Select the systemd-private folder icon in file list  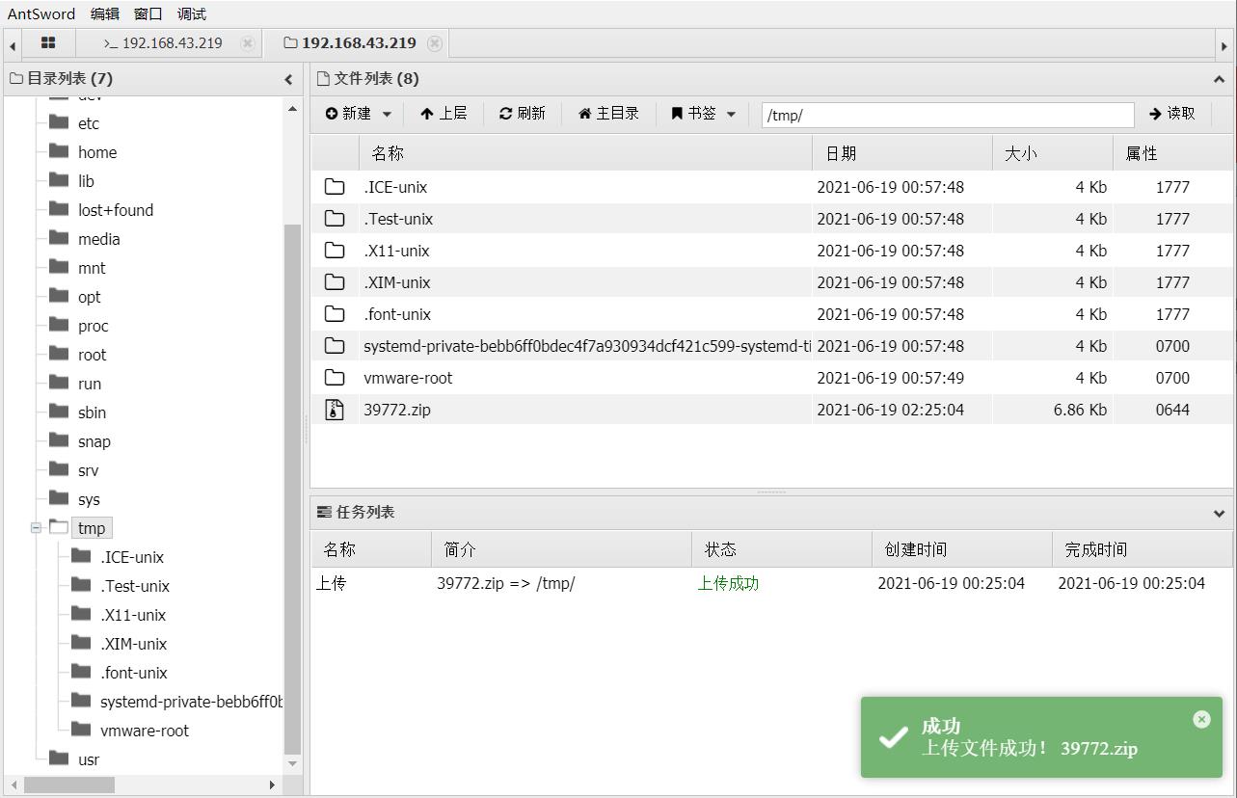point(335,346)
